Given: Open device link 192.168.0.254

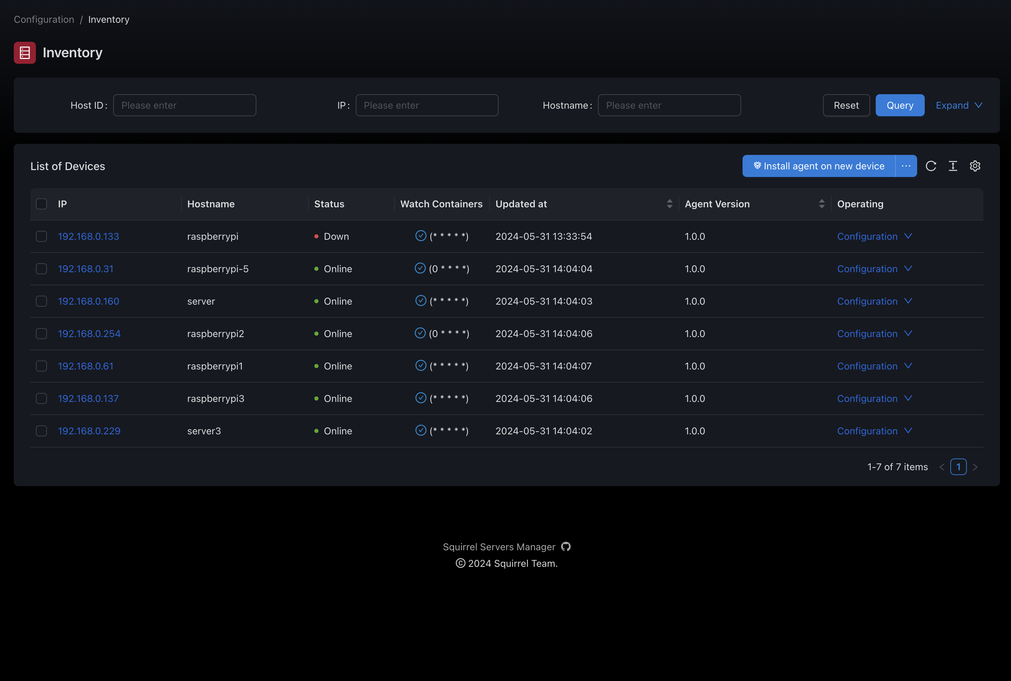Looking at the screenshot, I should pos(89,334).
